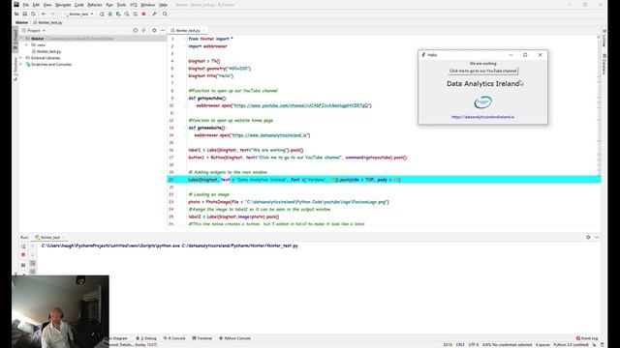Click the Profile toolbar icon
Viewport: 620px width, 348px height.
click(x=127, y=14)
